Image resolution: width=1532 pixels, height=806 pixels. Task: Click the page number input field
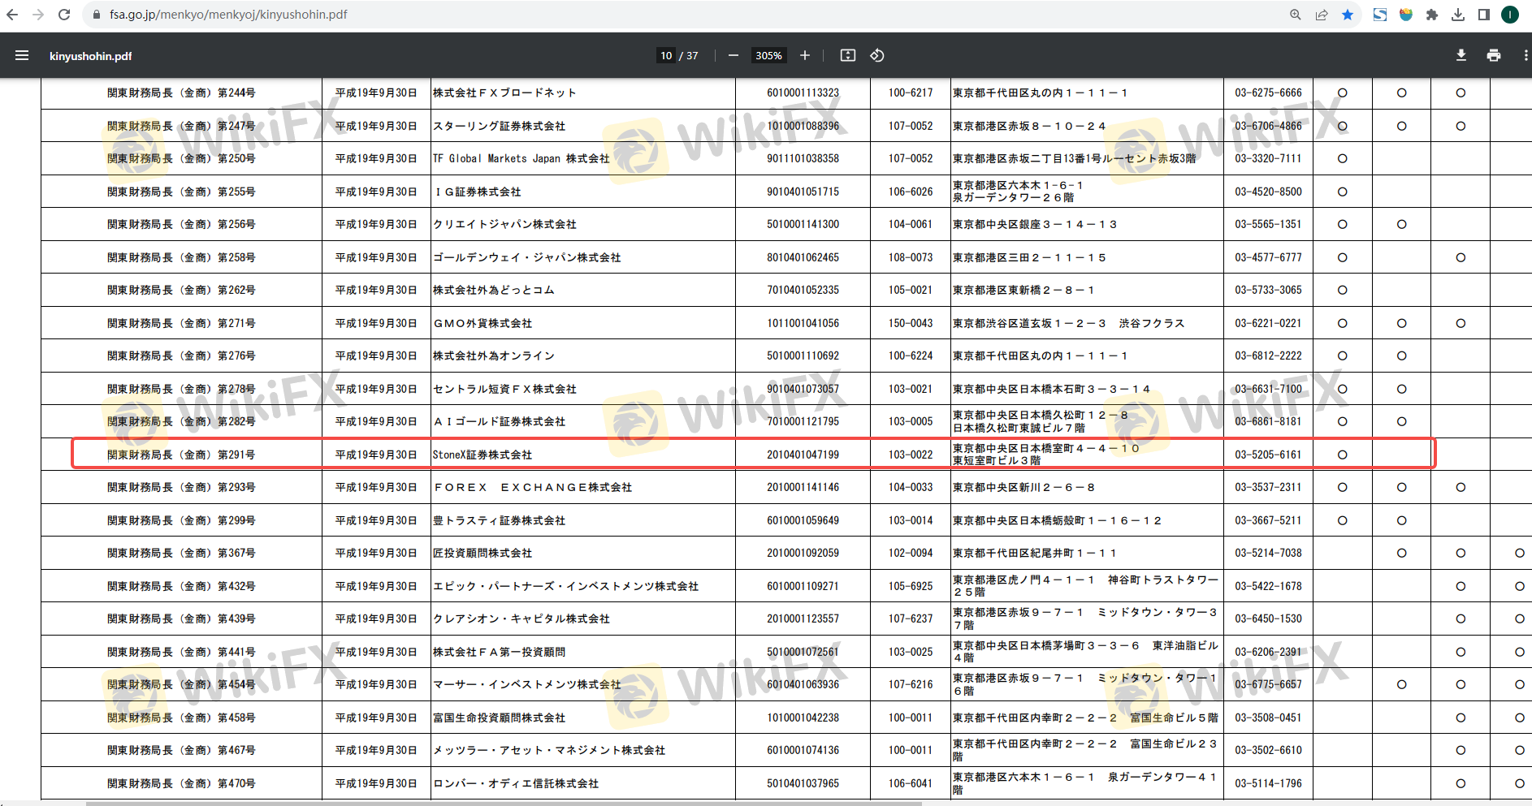tap(666, 55)
